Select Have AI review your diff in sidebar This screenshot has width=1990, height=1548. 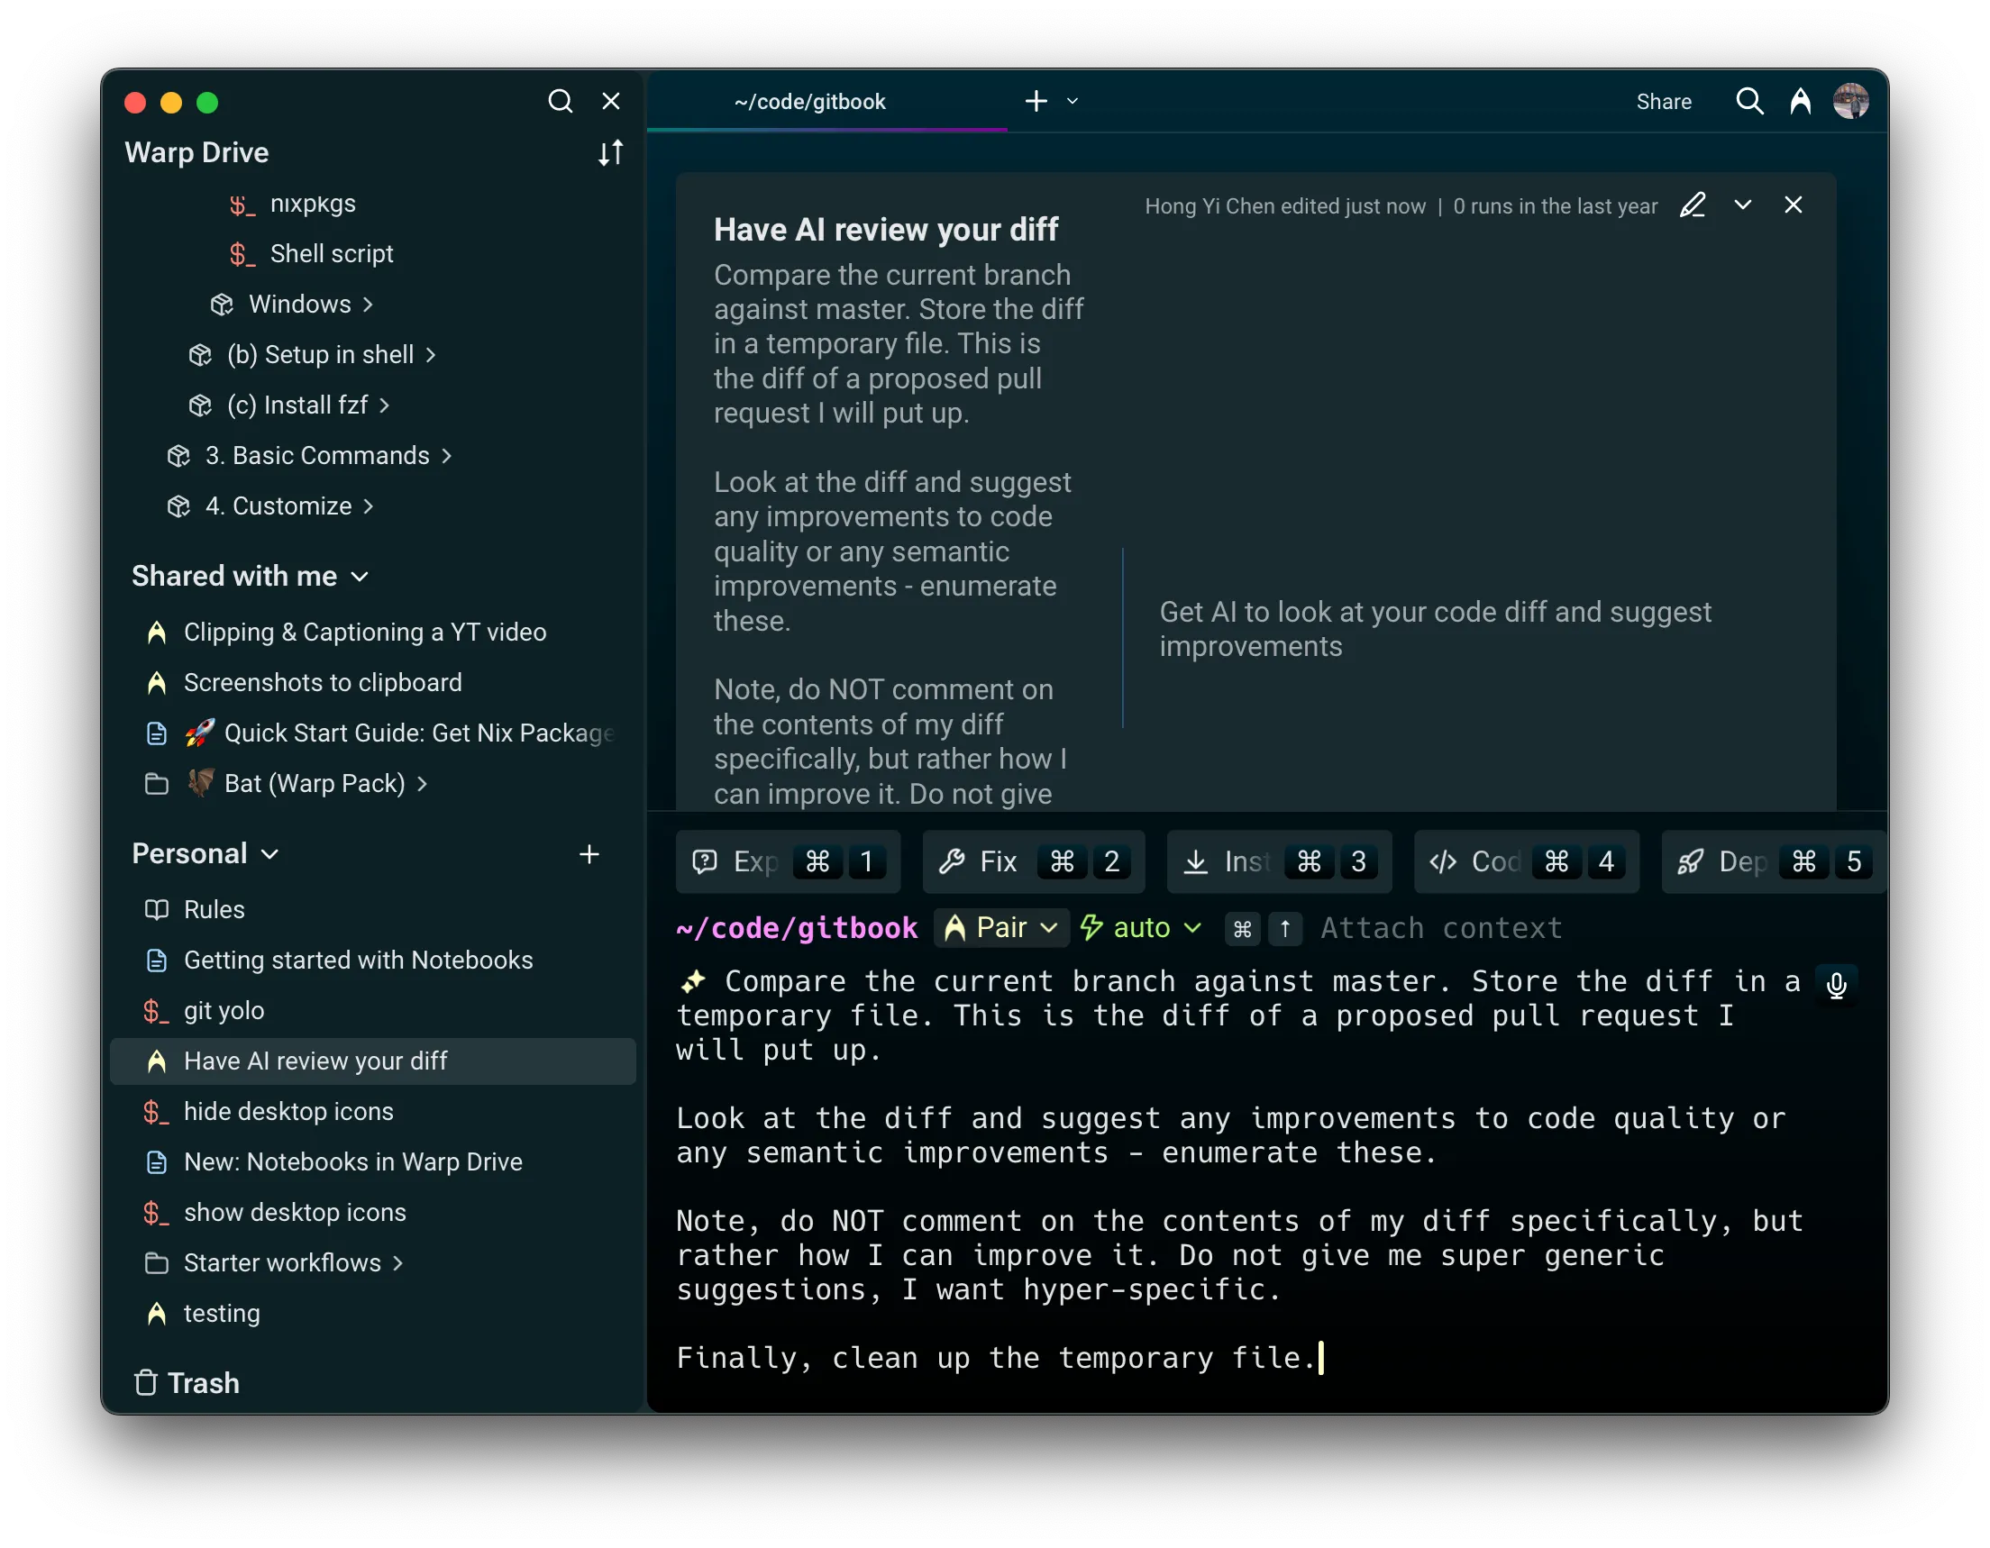372,1061
